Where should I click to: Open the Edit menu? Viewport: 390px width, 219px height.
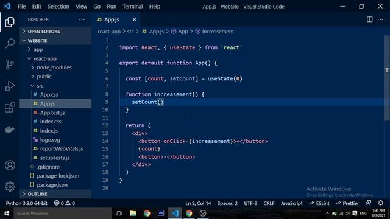coord(37,7)
